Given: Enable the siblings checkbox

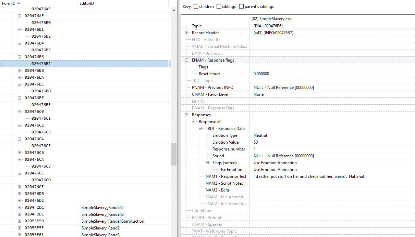Looking at the screenshot, I should pos(219,6).
